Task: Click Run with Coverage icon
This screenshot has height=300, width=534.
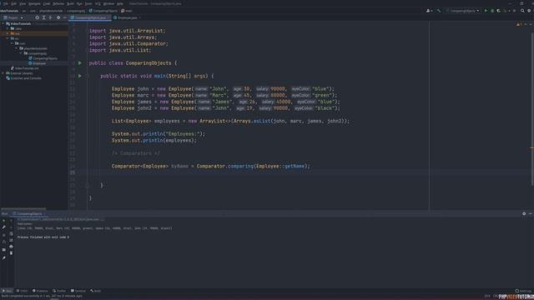Action: [x=499, y=11]
